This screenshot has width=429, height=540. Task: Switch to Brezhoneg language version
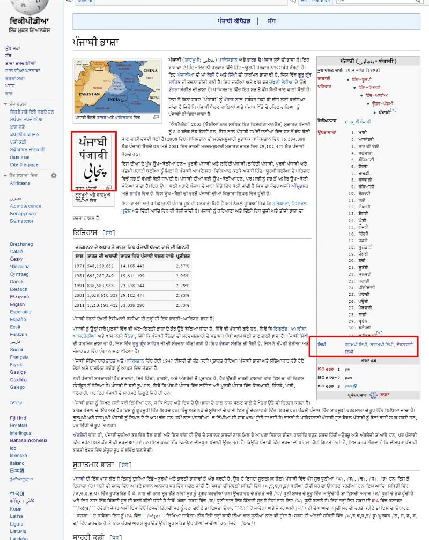click(x=21, y=244)
